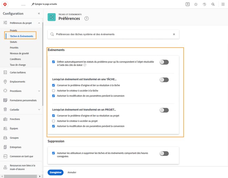Uncheck Définir automatiquement les statuts du problème

[54, 62]
